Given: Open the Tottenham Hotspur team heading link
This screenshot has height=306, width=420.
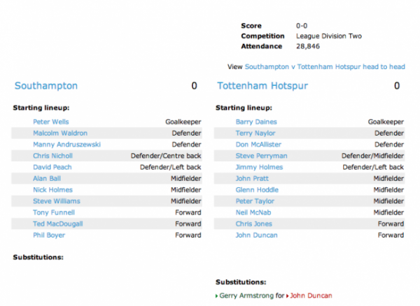Looking at the screenshot, I should (x=262, y=86).
